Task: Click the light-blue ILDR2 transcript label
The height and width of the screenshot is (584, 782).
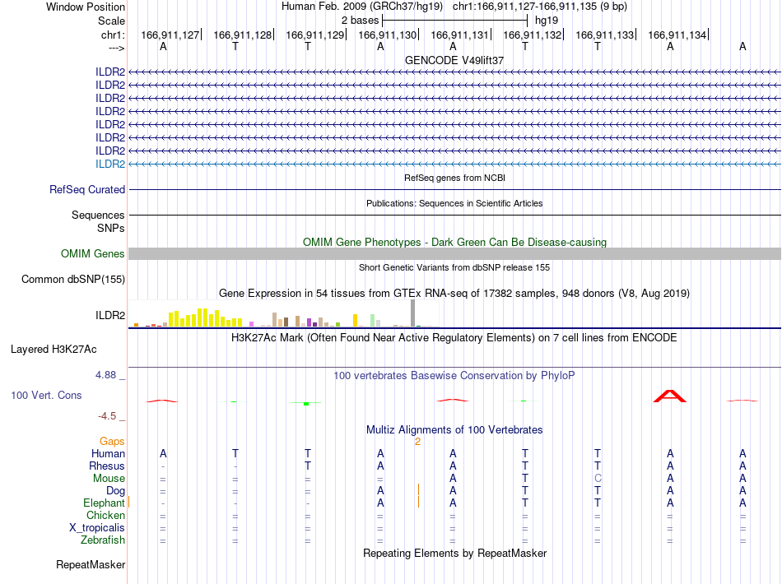Action: tap(110, 164)
